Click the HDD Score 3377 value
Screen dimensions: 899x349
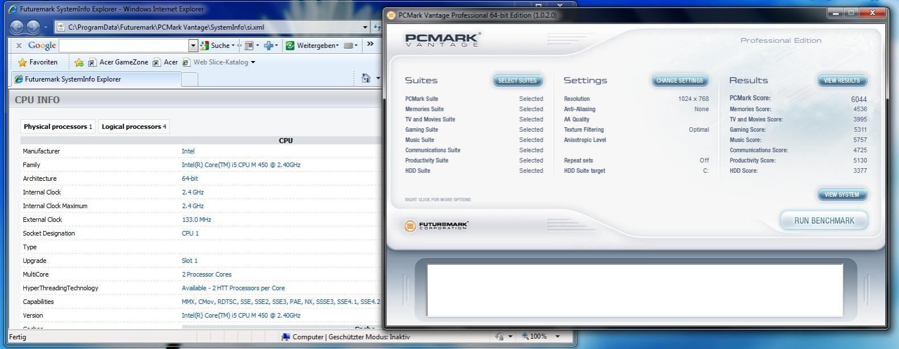coord(860,171)
